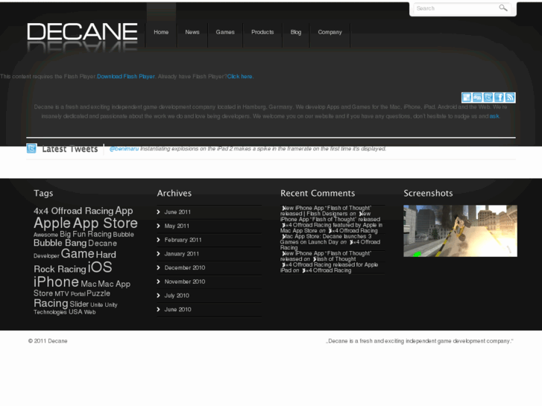Go to the Games menu item
This screenshot has width=542, height=406.
(225, 32)
